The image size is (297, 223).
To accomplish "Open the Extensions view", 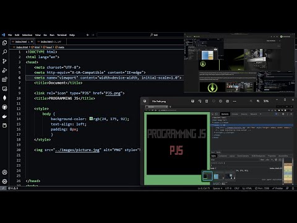I will click(4, 79).
